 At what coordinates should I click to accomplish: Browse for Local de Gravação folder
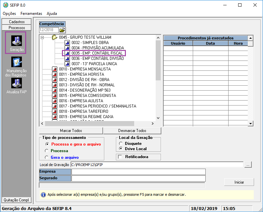248,165
